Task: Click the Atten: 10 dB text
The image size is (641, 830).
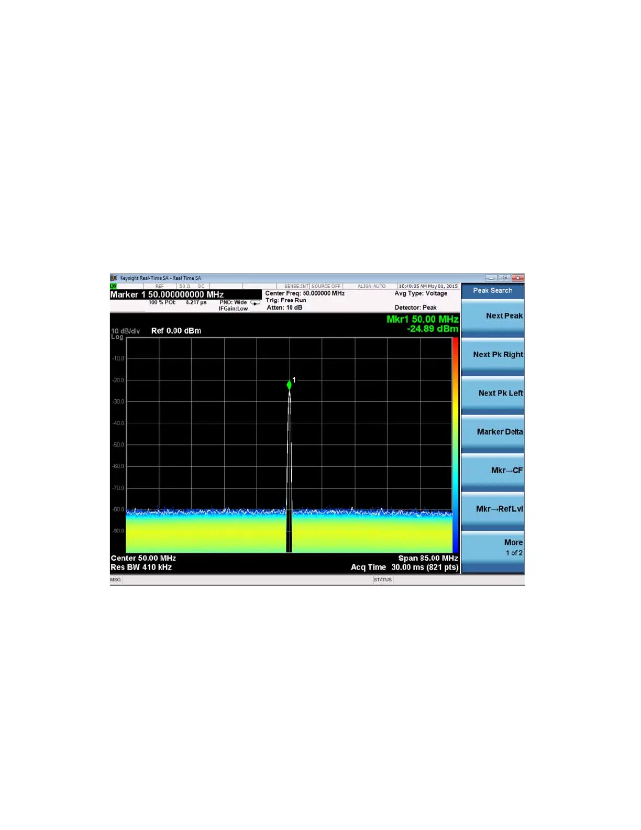Action: point(284,308)
